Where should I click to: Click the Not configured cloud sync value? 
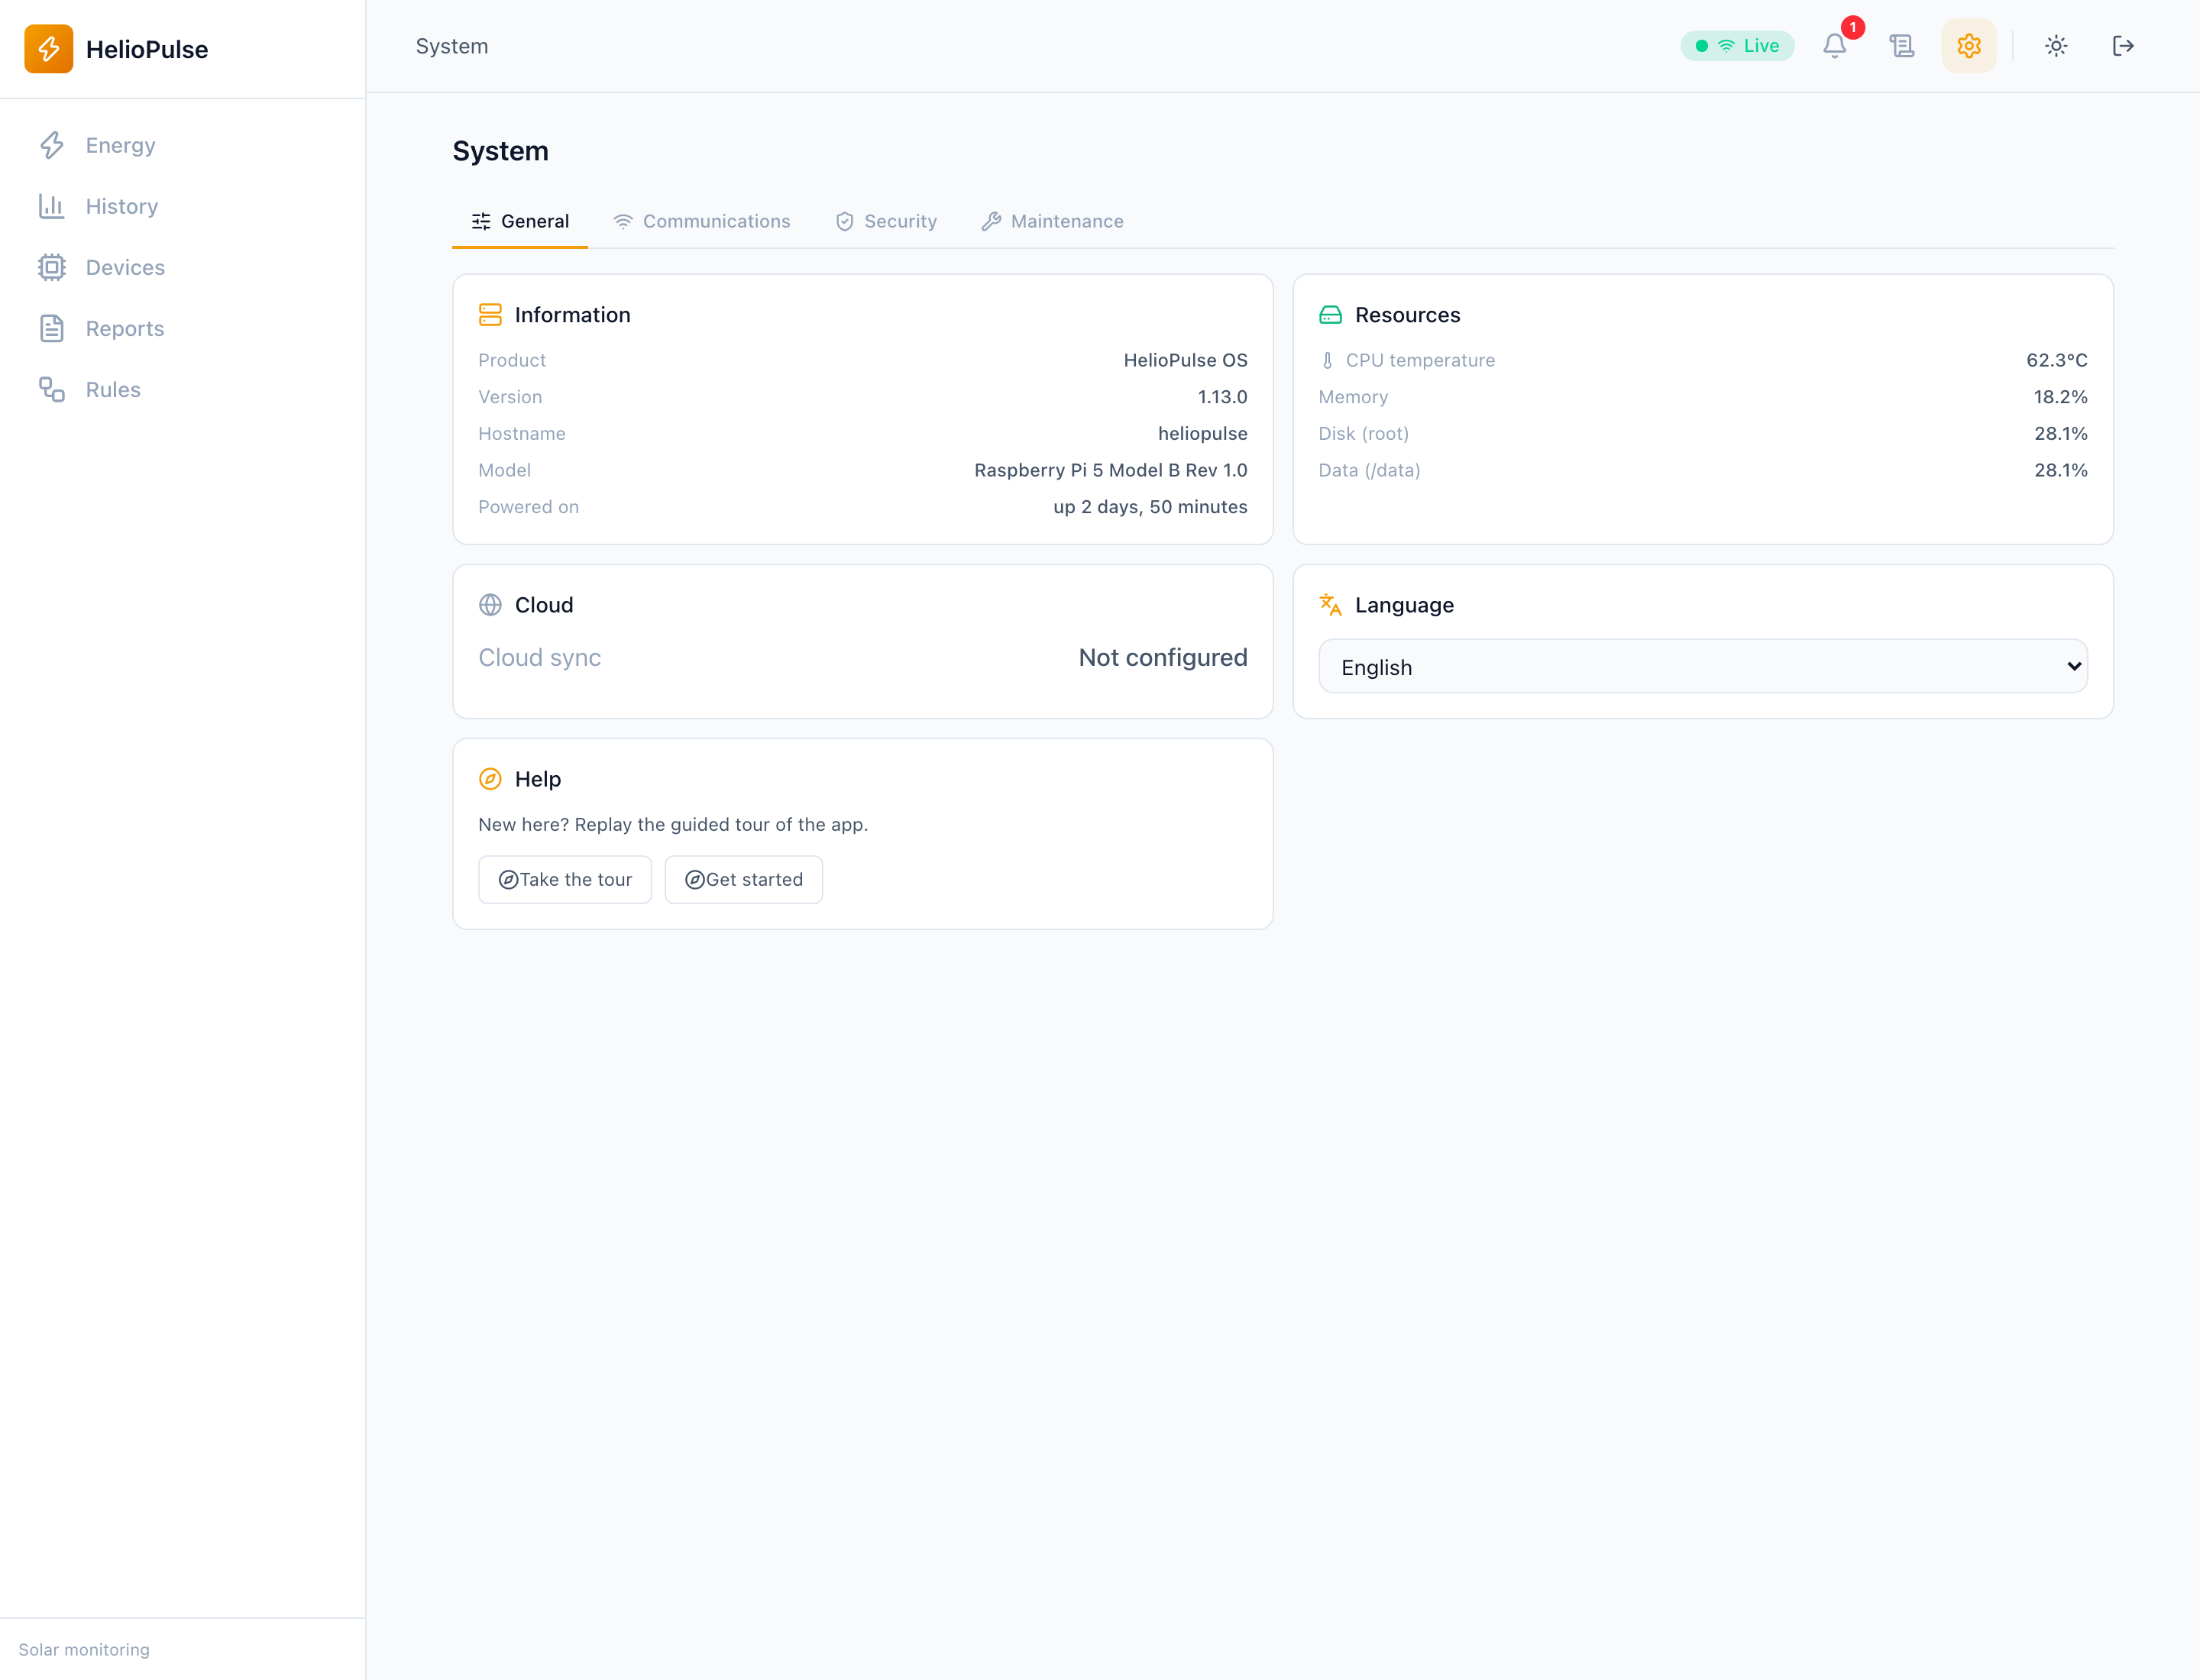coord(1163,658)
